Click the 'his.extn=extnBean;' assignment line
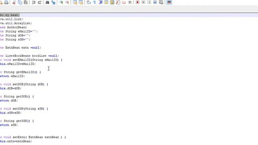Viewport: 258px width, 145px height. (16, 141)
